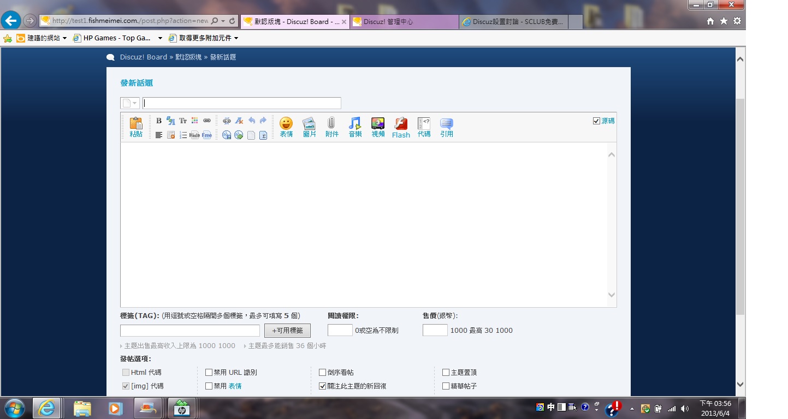Enable 倒序看帖 checkbox
This screenshot has height=419, width=788.
click(322, 373)
